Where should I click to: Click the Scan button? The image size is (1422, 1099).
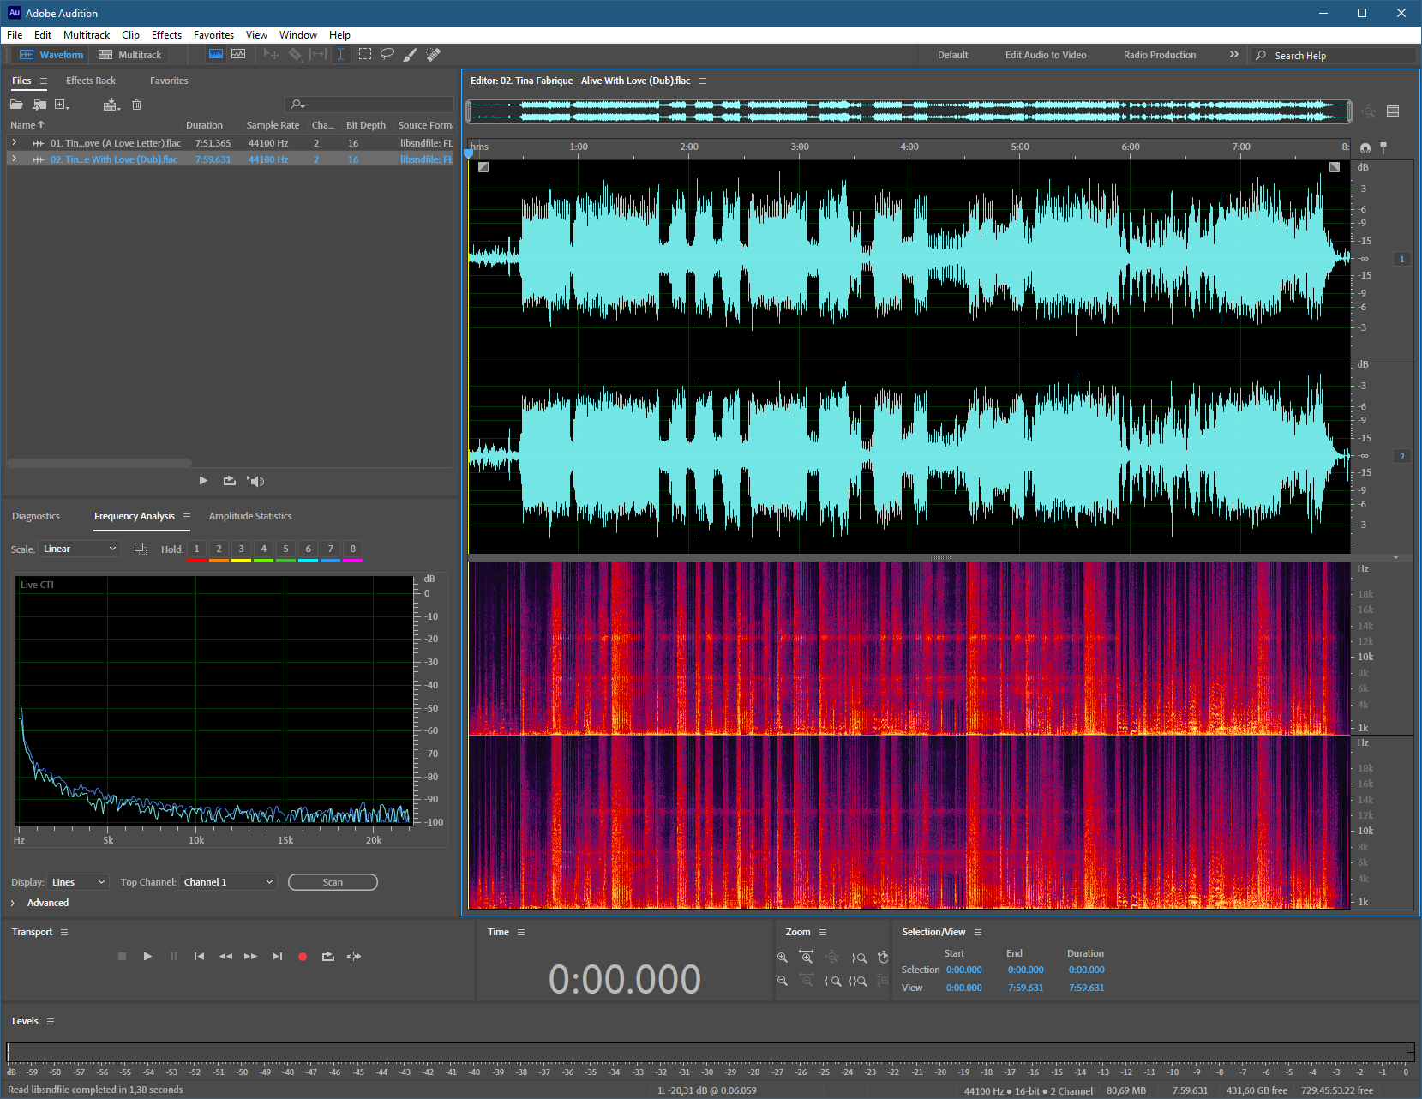pyautogui.click(x=333, y=882)
